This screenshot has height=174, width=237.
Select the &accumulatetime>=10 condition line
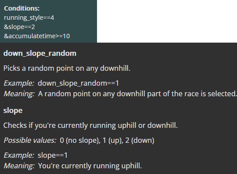tap(37, 36)
